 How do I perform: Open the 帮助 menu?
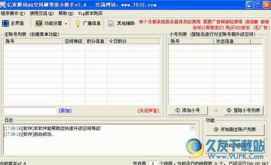pos(66,13)
